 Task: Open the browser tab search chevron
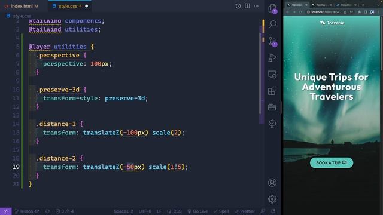[x=379, y=5]
